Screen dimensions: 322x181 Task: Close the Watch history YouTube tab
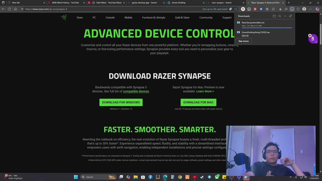click(84, 3)
